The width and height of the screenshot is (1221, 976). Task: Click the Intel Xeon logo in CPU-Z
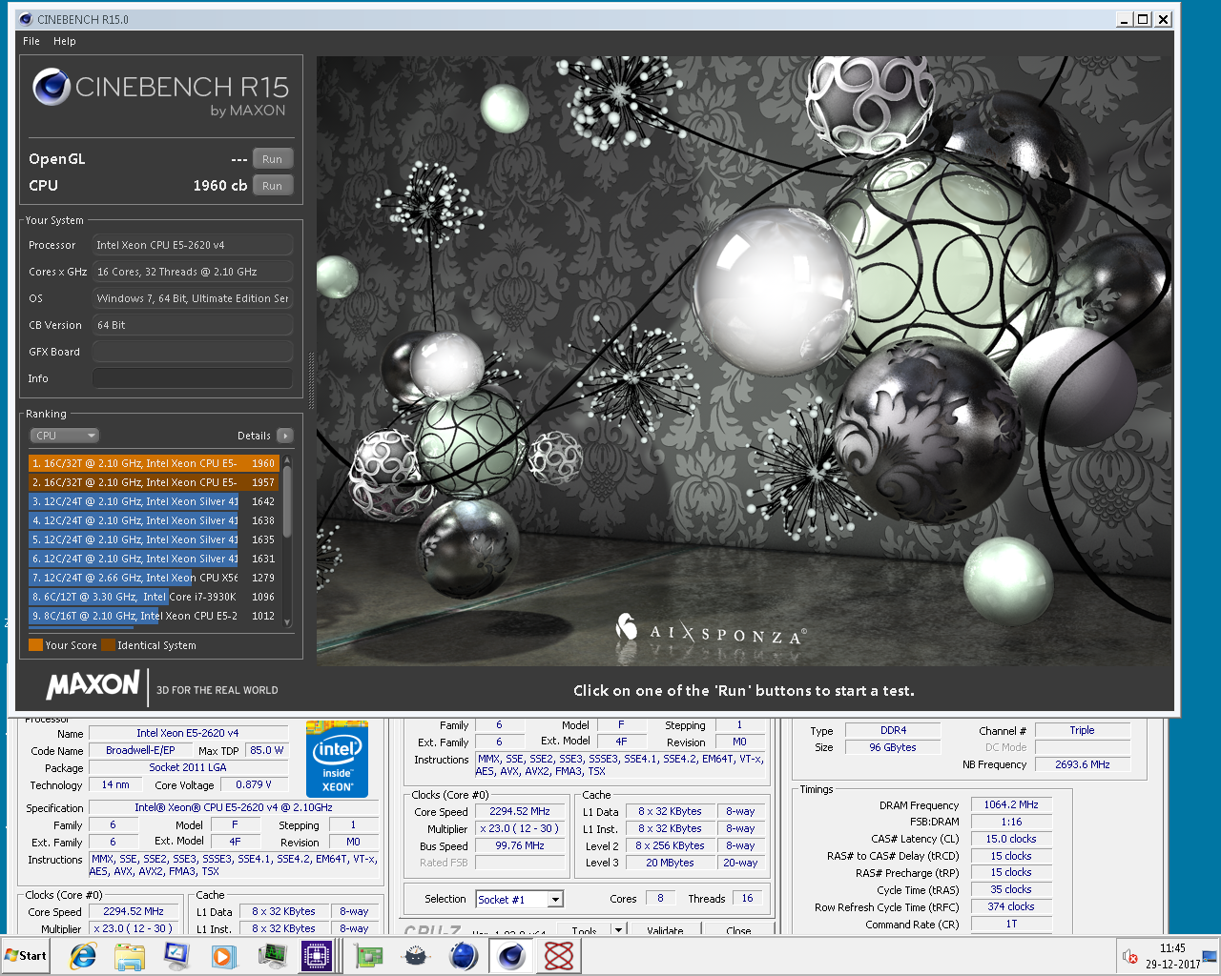pyautogui.click(x=337, y=760)
